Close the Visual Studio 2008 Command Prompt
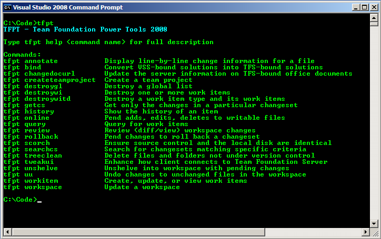 pyautogui.click(x=374, y=7)
